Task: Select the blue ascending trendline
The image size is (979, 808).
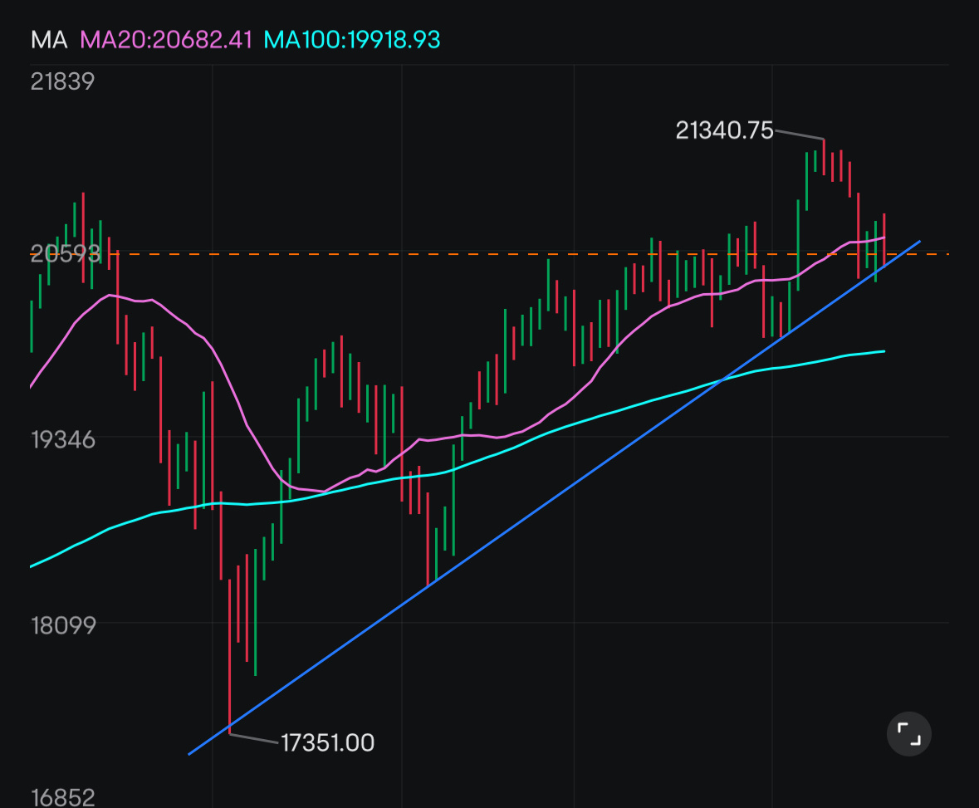Action: 555,497
